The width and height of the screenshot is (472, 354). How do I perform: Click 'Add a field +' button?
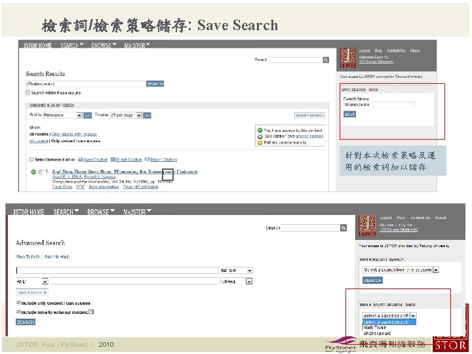tap(32, 292)
